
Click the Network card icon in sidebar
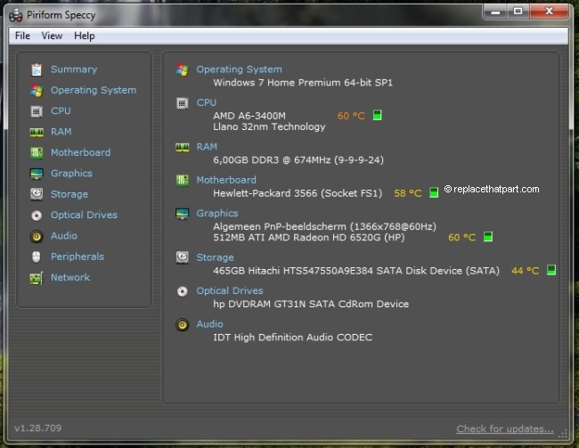pos(37,278)
